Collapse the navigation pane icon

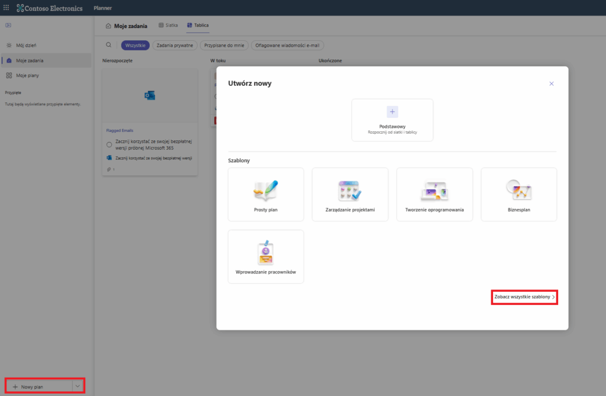[x=8, y=25]
